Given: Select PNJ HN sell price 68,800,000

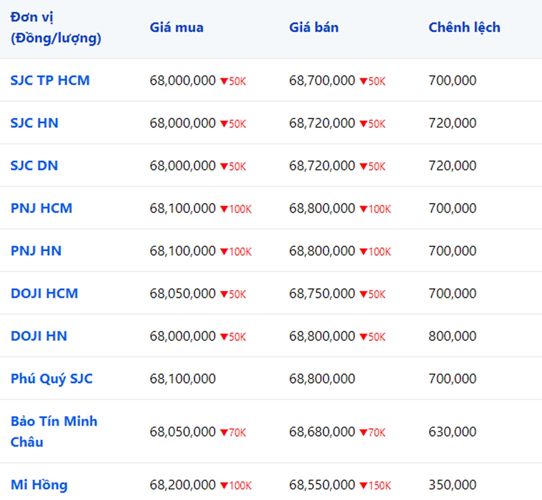Looking at the screenshot, I should 322,251.
